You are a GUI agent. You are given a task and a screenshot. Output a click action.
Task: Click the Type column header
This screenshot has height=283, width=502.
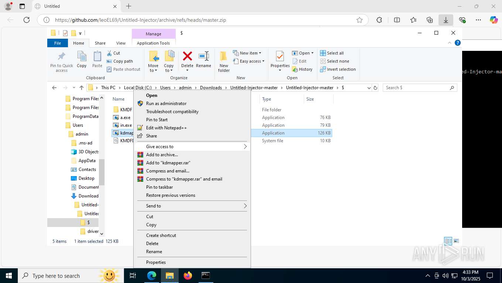(282, 99)
